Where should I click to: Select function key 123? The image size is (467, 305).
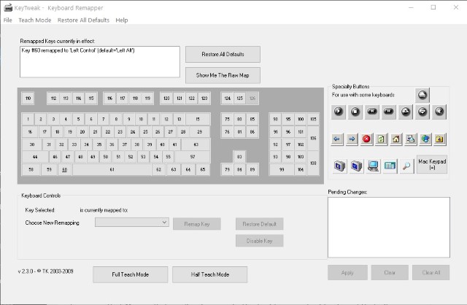(204, 99)
